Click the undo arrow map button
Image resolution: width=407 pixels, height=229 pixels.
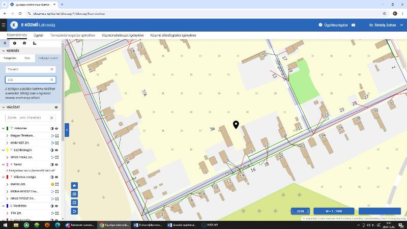[x=74, y=211]
